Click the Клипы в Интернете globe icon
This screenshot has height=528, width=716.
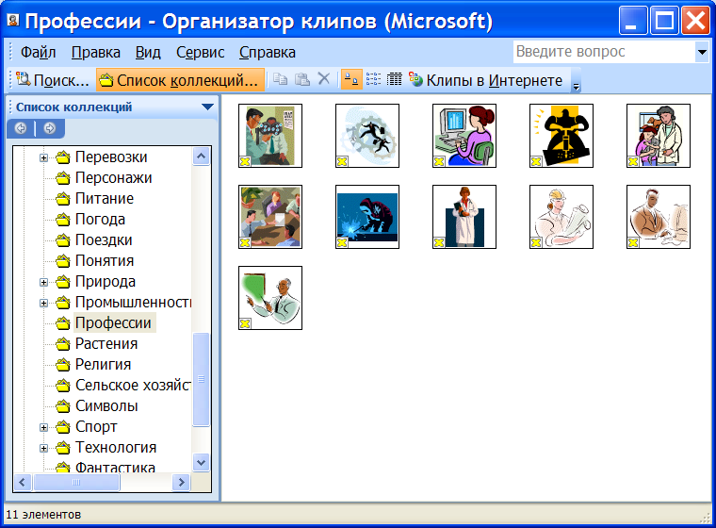click(x=415, y=79)
